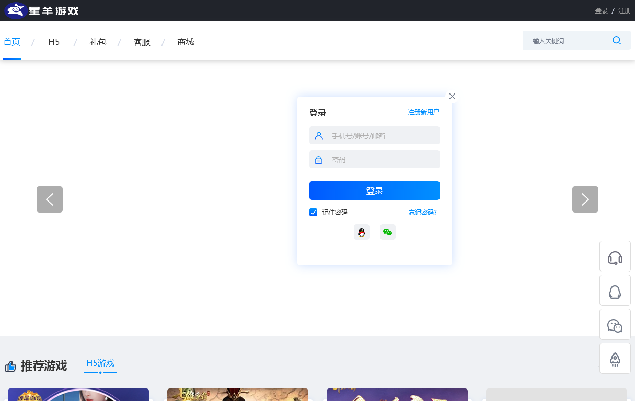
Task: Click the 注册新用户 link
Action: [424, 112]
